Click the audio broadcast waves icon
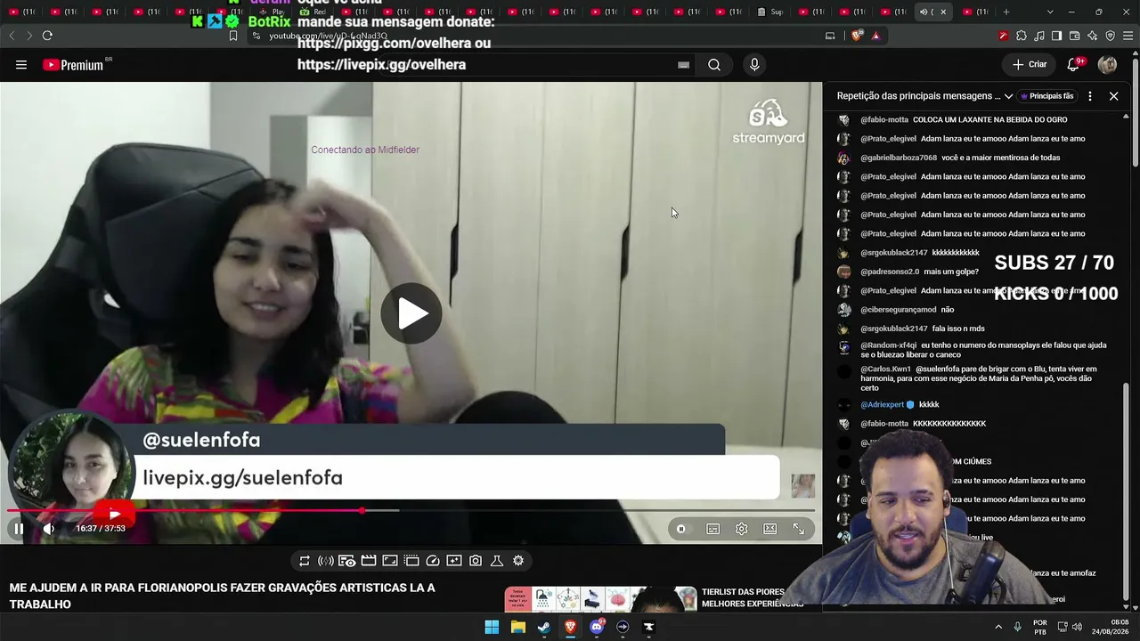Viewport: 1140px width, 641px height. 326,561
